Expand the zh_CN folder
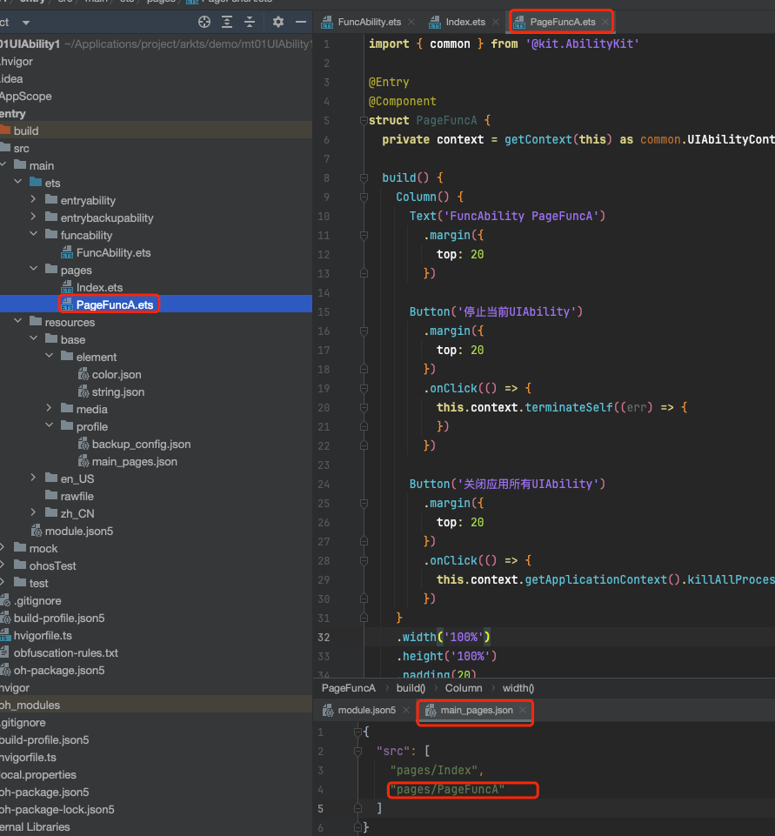The width and height of the screenshot is (775, 836). pyautogui.click(x=34, y=513)
